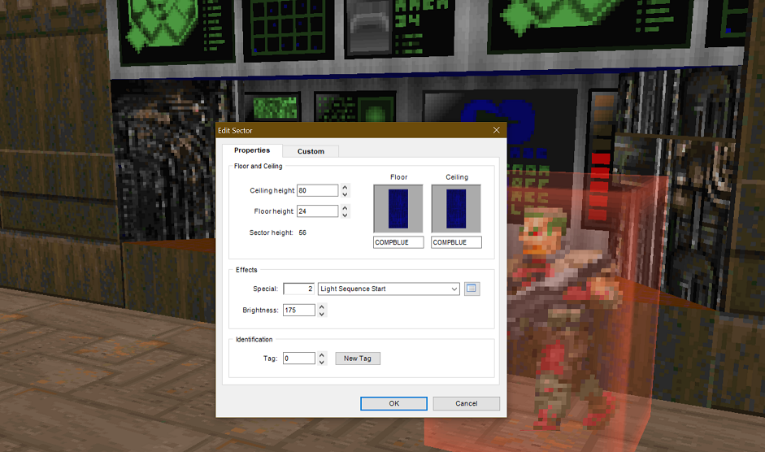The image size is (765, 452).
Task: Decrease brightness with down arrow
Action: (321, 314)
